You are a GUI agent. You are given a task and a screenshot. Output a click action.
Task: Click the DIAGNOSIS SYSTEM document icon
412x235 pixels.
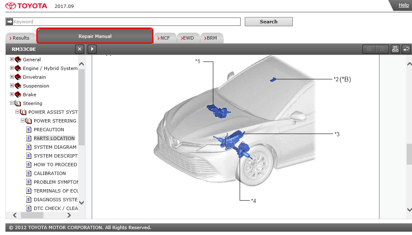click(29, 200)
